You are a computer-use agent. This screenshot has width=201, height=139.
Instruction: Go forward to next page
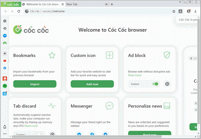[12, 11]
